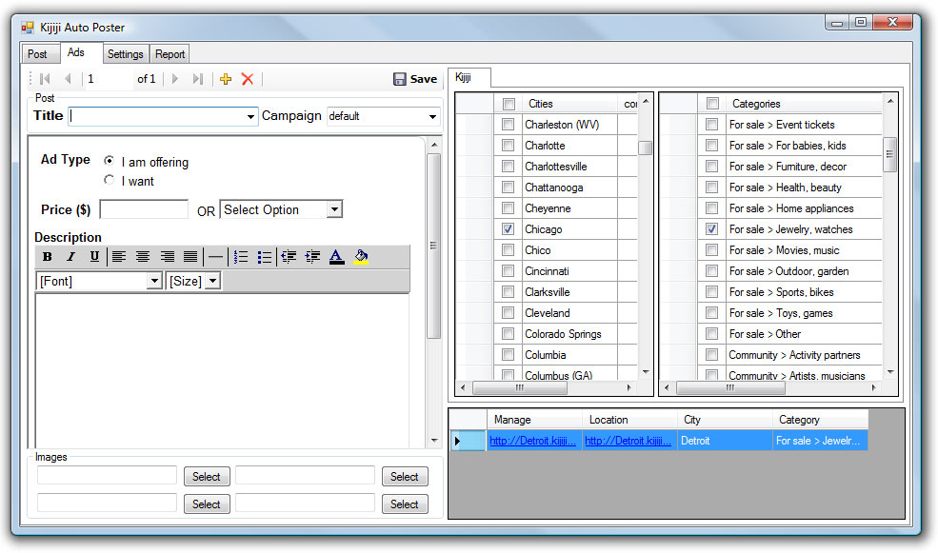
Task: Insert horizontal rule in description
Action: [216, 256]
